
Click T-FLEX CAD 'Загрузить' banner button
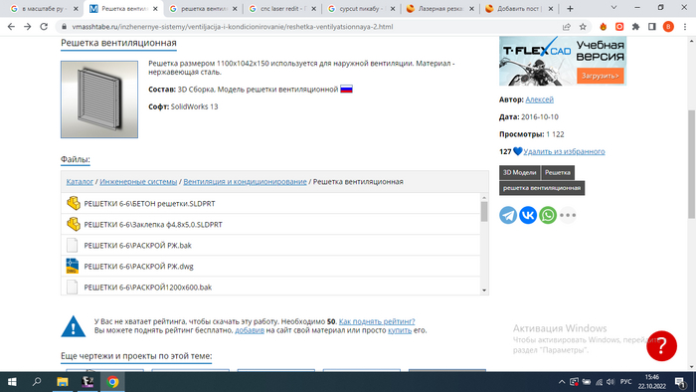[x=601, y=76]
